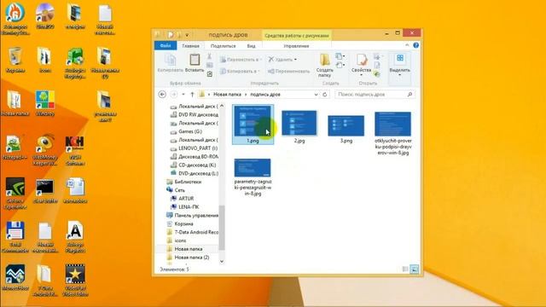Click the Новая папка breadcrumb
Viewport: 546px width, 307px height.
coord(227,95)
